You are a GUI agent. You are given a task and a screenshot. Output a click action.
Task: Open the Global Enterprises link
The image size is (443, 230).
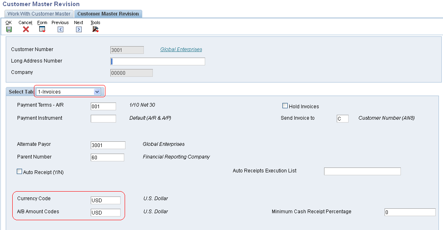(181, 49)
